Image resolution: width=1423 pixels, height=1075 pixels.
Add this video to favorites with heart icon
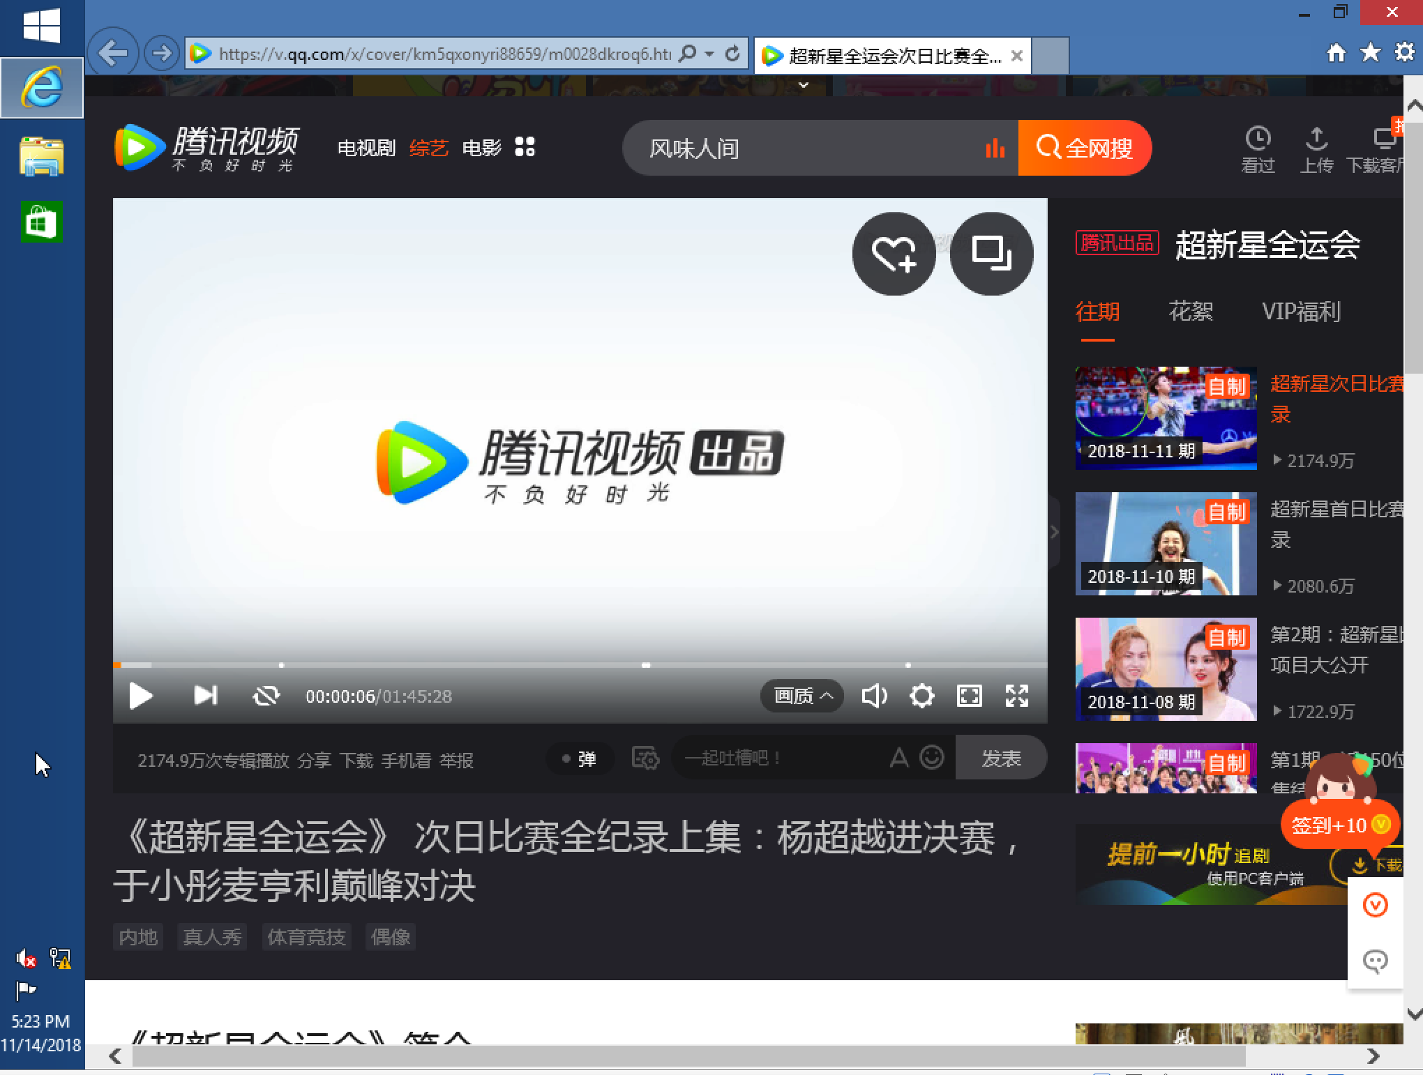[x=893, y=254]
